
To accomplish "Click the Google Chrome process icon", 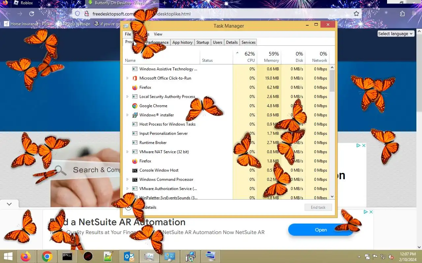I will tap(135, 106).
